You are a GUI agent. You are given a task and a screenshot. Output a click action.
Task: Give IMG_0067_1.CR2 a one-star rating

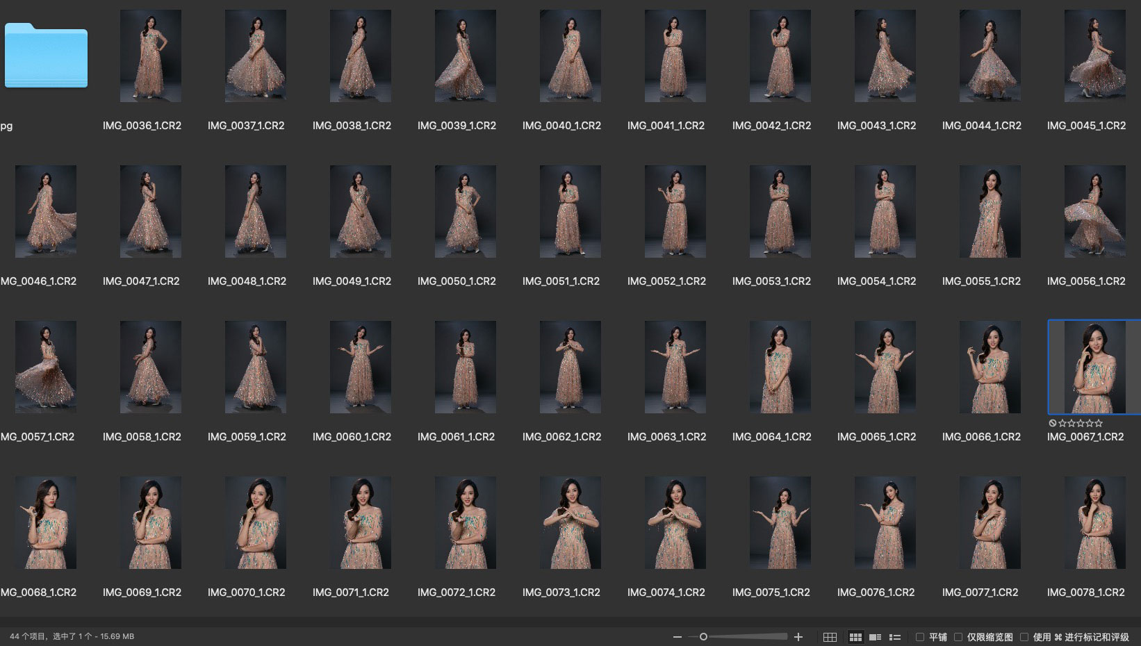point(1062,423)
